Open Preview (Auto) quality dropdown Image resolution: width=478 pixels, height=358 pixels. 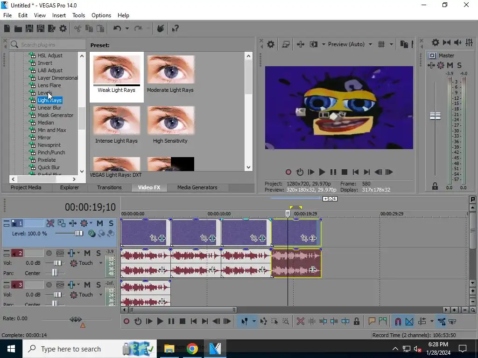(370, 44)
